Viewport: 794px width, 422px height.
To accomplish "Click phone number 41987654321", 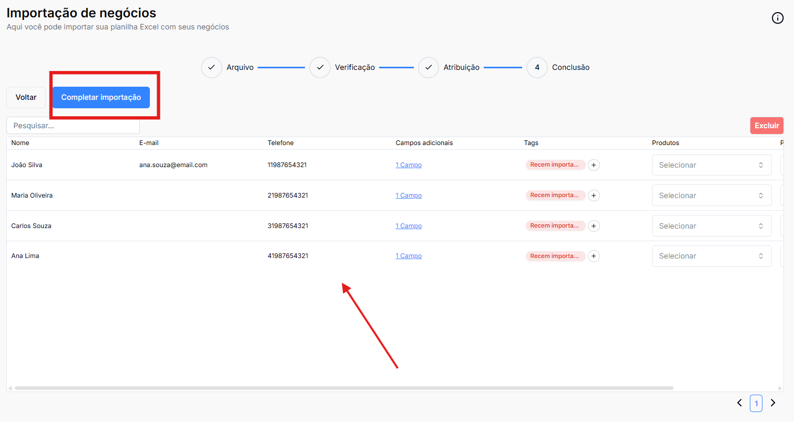I will click(288, 256).
